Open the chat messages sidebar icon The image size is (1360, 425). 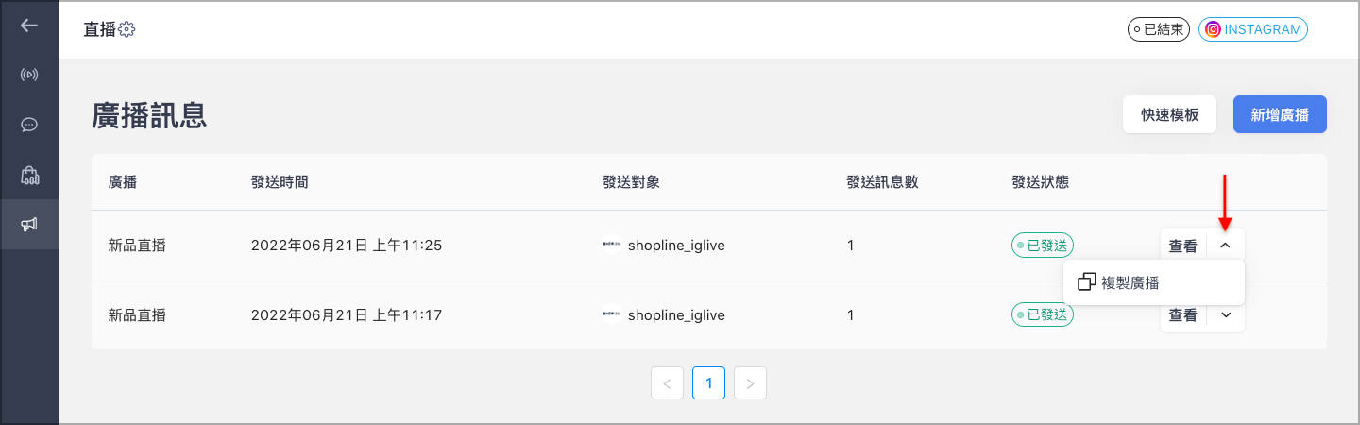[29, 125]
